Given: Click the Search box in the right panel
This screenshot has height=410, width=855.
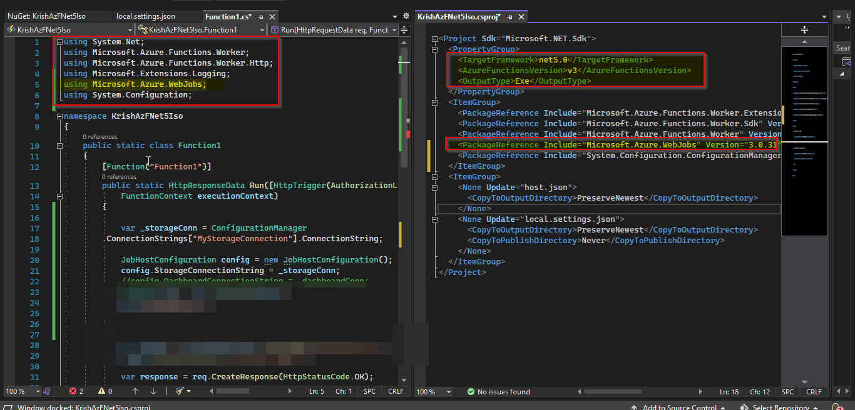Looking at the screenshot, I should 843,48.
